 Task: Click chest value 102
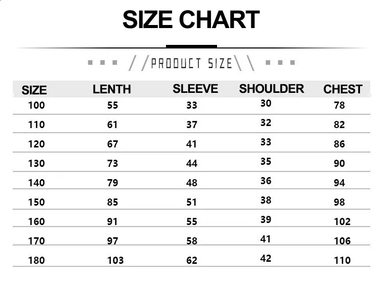point(342,221)
